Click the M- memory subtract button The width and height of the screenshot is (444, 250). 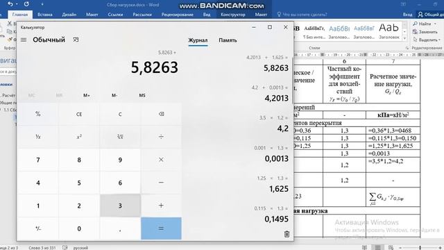(x=114, y=95)
